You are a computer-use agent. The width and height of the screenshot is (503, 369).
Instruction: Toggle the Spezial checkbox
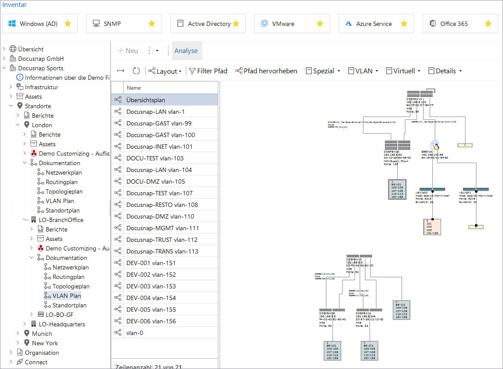click(309, 71)
